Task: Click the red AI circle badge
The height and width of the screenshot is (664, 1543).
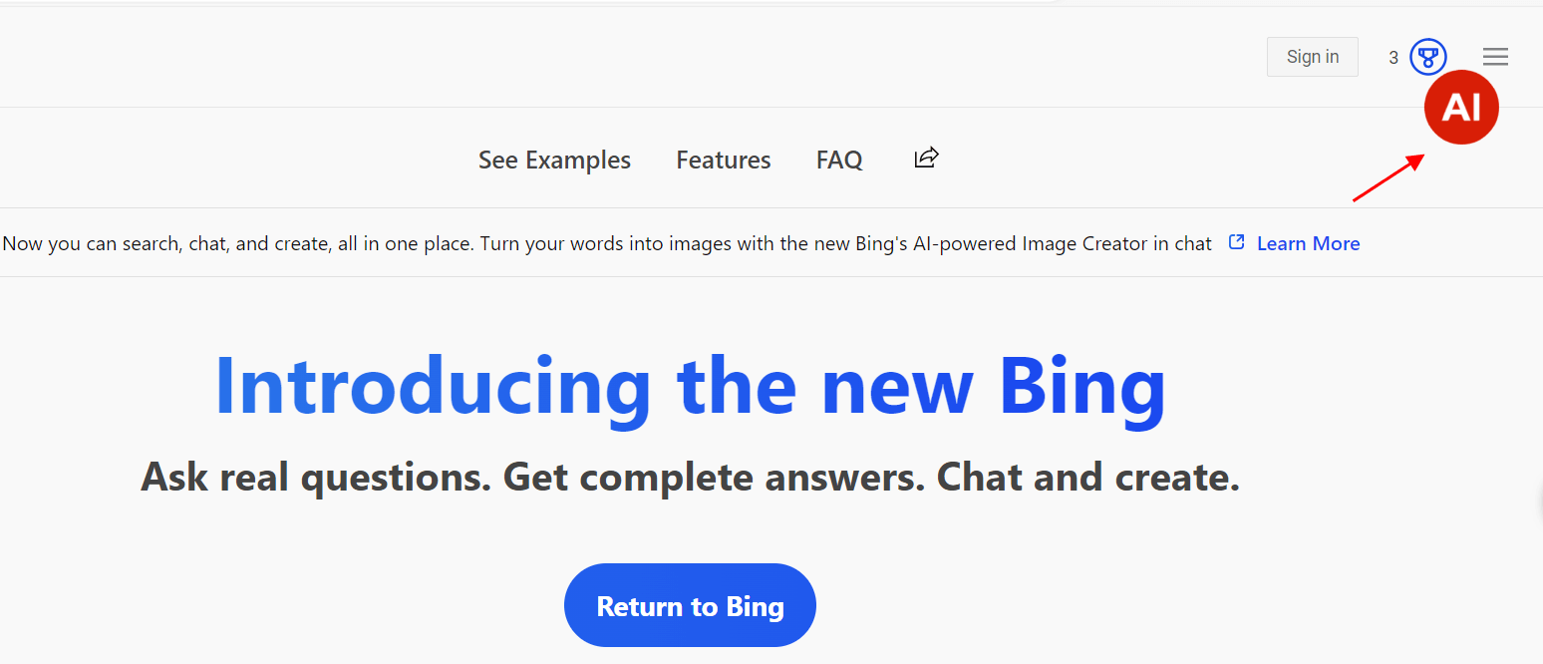Action: click(x=1461, y=107)
